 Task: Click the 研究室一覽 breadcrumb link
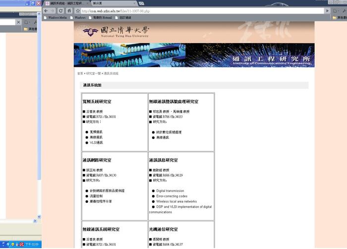[x=93, y=73]
